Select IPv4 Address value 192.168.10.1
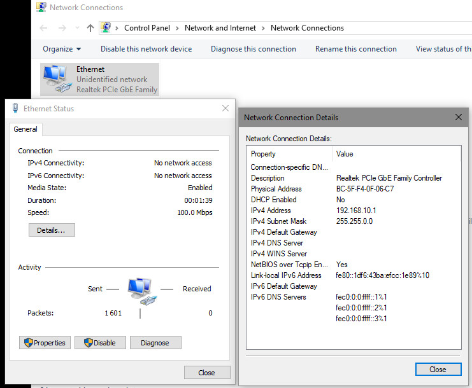The width and height of the screenshot is (472, 388). (x=356, y=211)
